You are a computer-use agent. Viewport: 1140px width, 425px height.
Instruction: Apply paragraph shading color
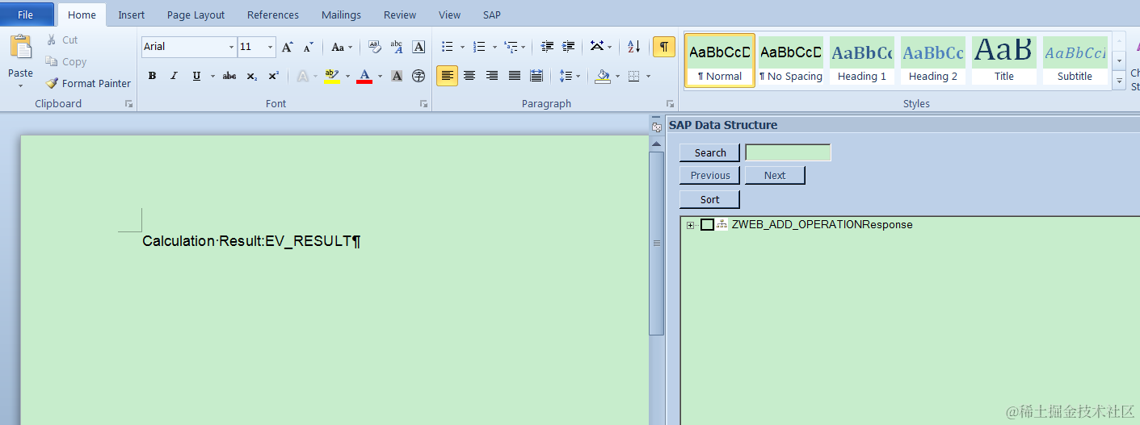coord(602,76)
